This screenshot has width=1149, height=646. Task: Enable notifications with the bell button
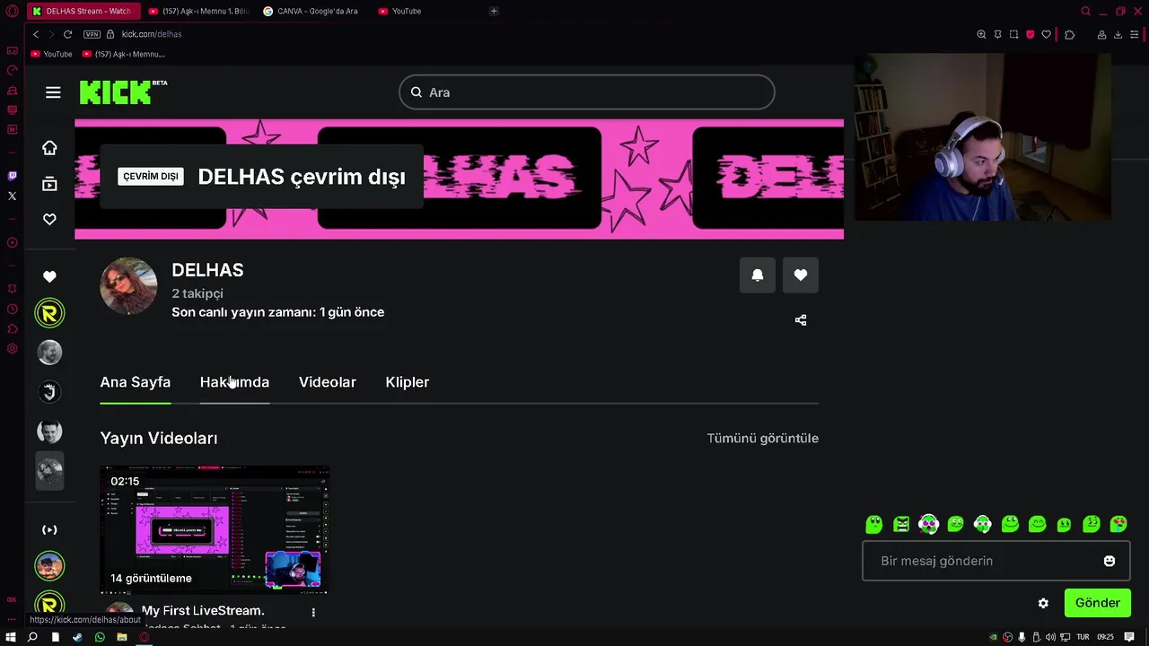point(757,275)
